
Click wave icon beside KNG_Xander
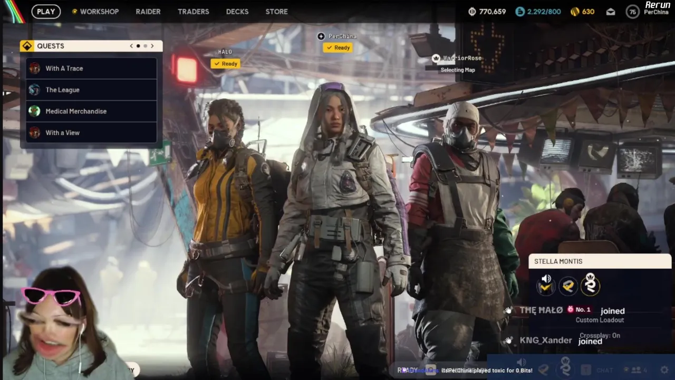(509, 340)
